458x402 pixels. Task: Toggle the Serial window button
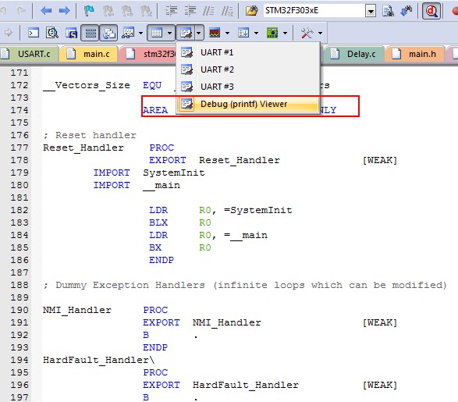186,33
